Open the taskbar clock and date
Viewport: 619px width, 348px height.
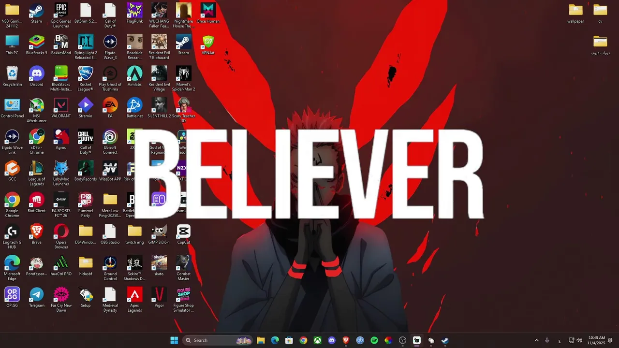click(597, 340)
